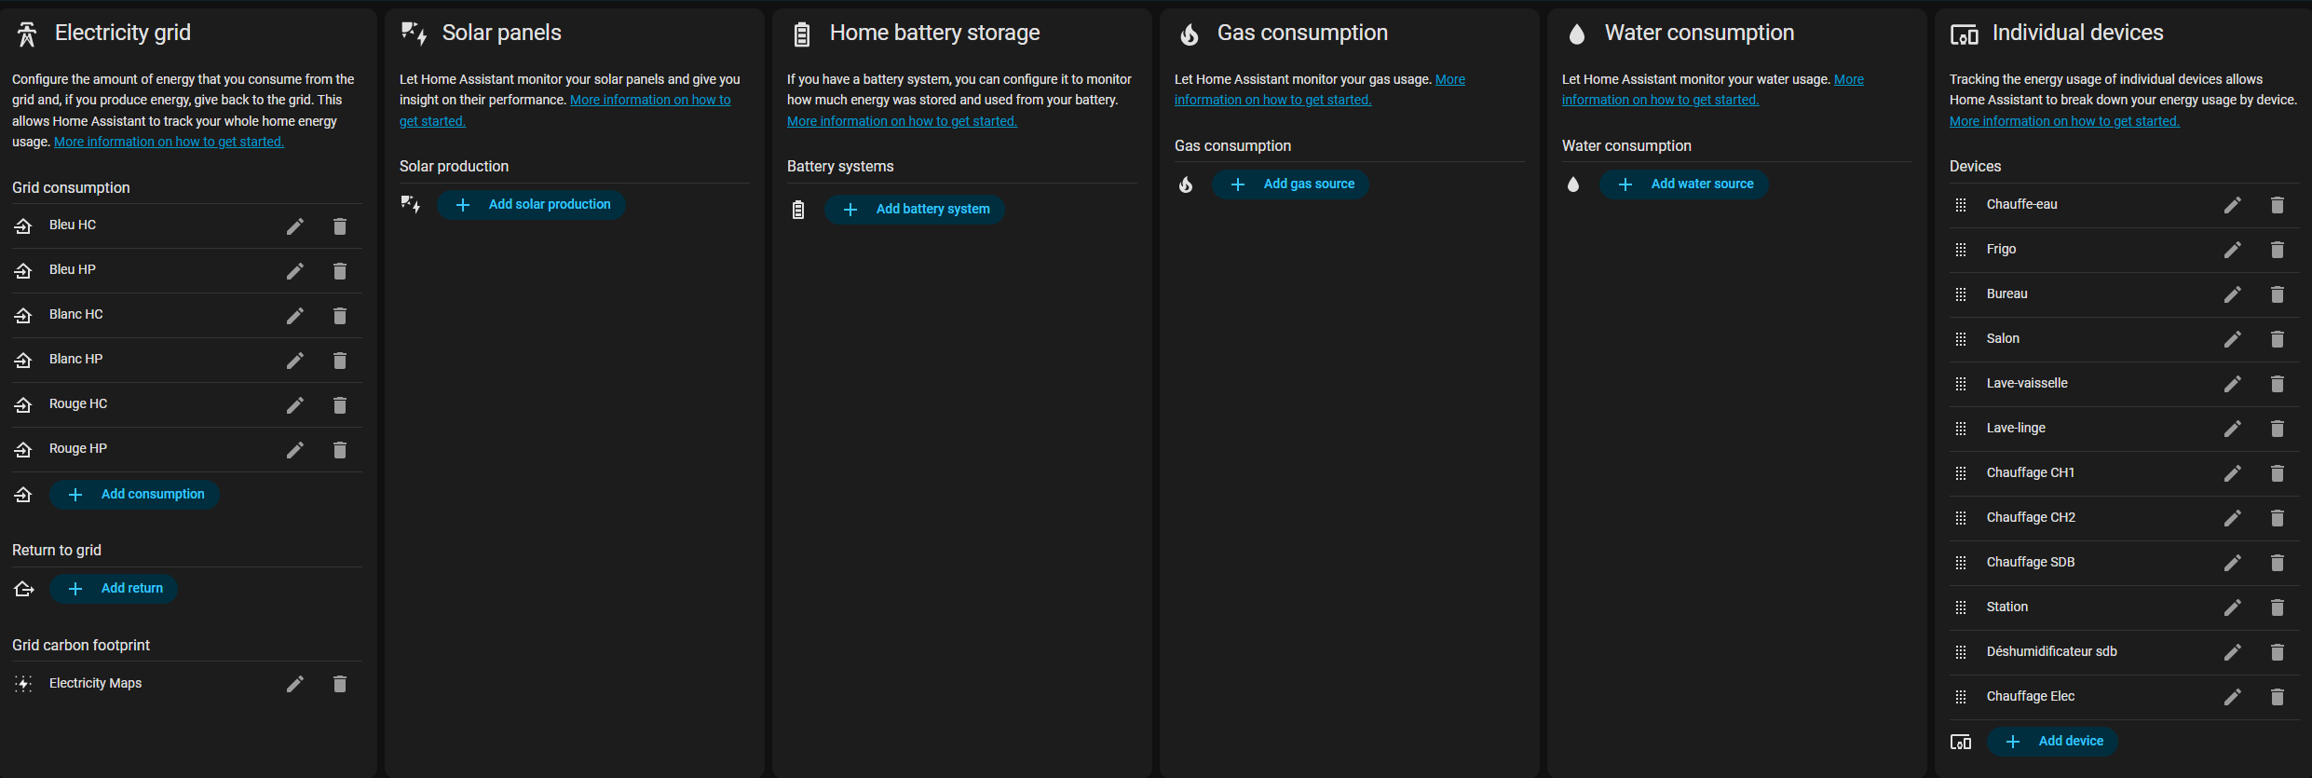The image size is (2312, 778).
Task: Delete the Bleu HP consumption source
Action: [340, 271]
